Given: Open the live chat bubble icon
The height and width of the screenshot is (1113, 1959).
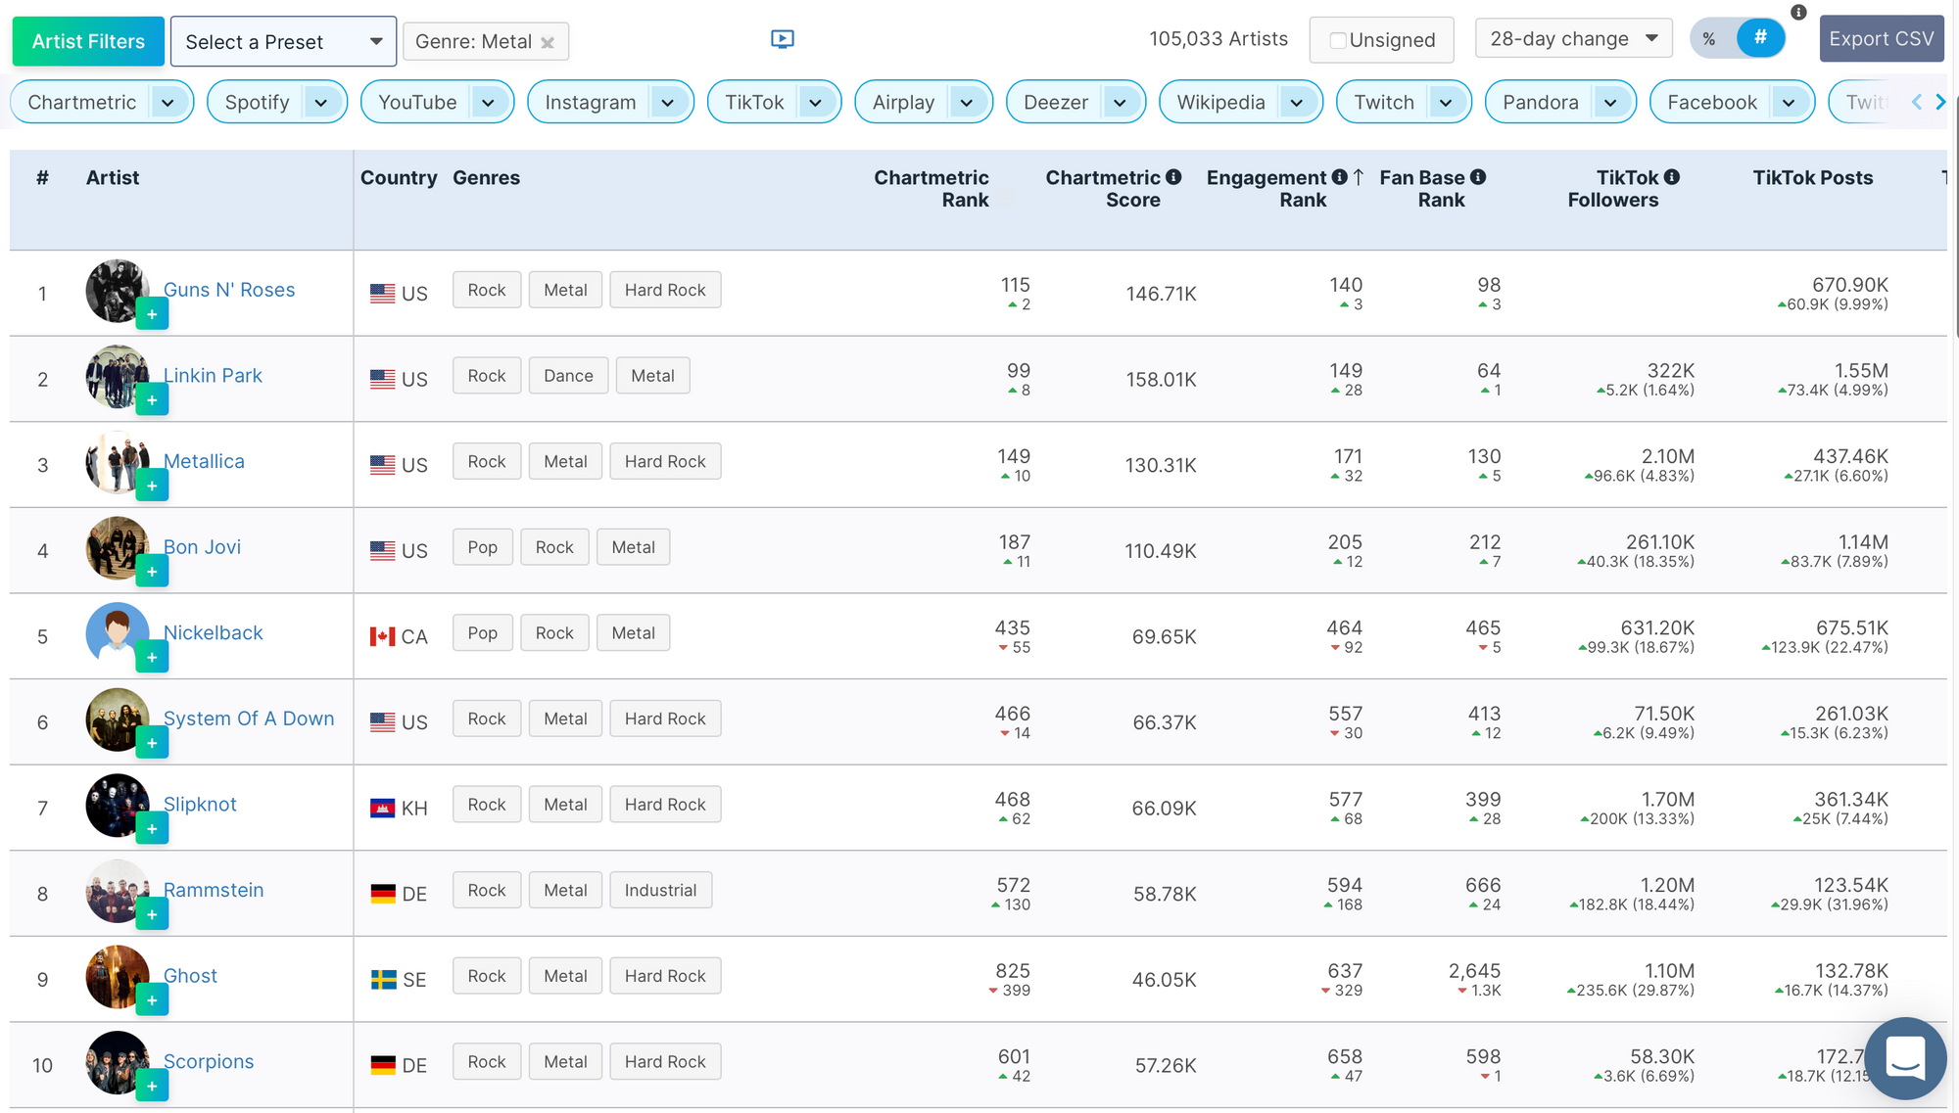Looking at the screenshot, I should pos(1905,1057).
